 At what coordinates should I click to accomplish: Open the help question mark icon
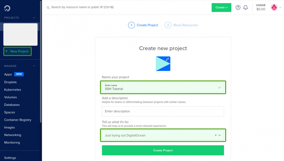coord(238,7)
